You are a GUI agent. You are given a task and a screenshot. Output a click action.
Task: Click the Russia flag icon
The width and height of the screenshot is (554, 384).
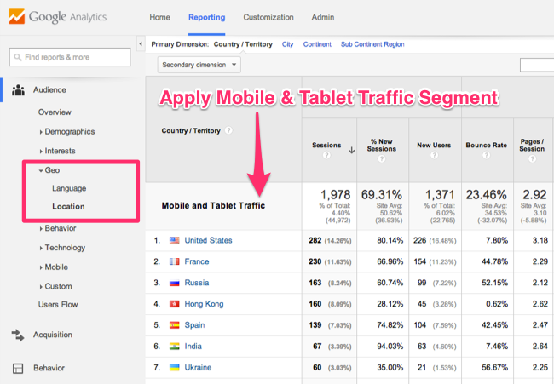174,283
